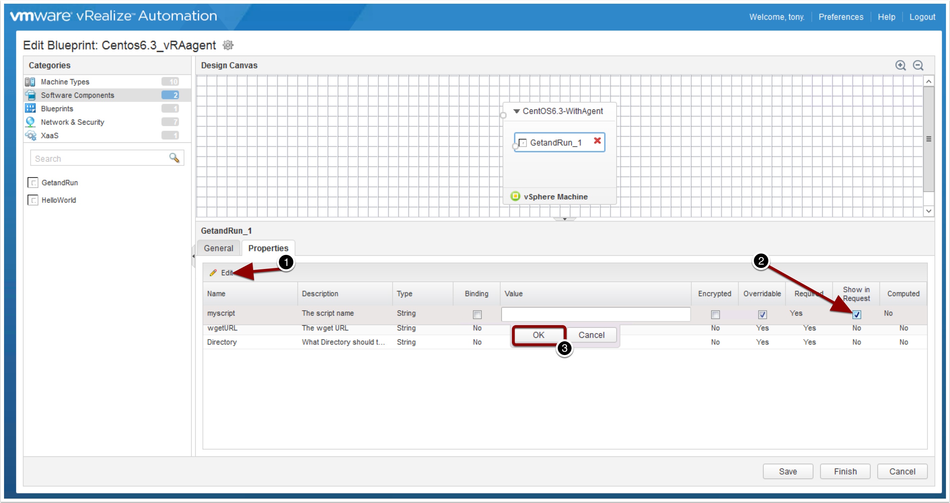
Task: Select the HelloWorld component icon
Action: click(33, 200)
